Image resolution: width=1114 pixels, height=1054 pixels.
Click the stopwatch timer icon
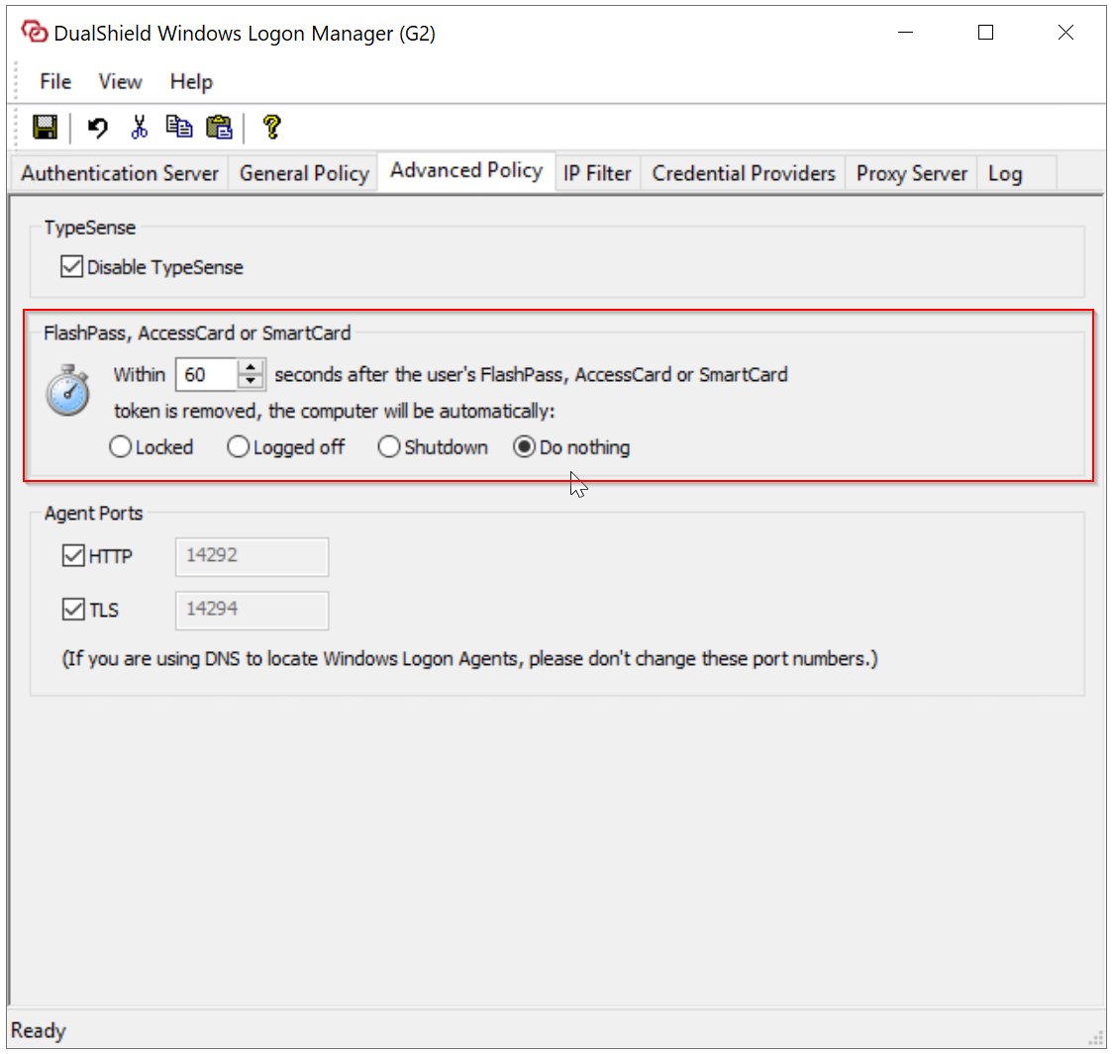pos(68,391)
